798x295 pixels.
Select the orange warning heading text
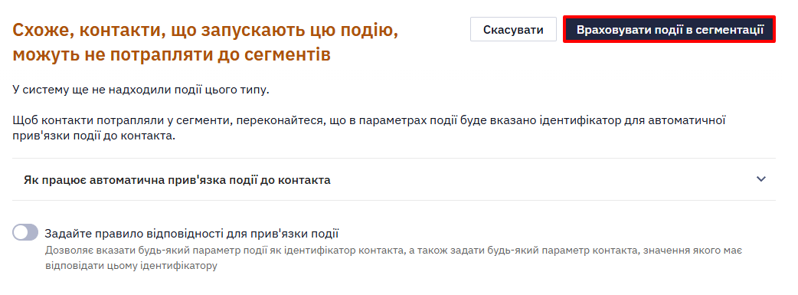(x=205, y=42)
